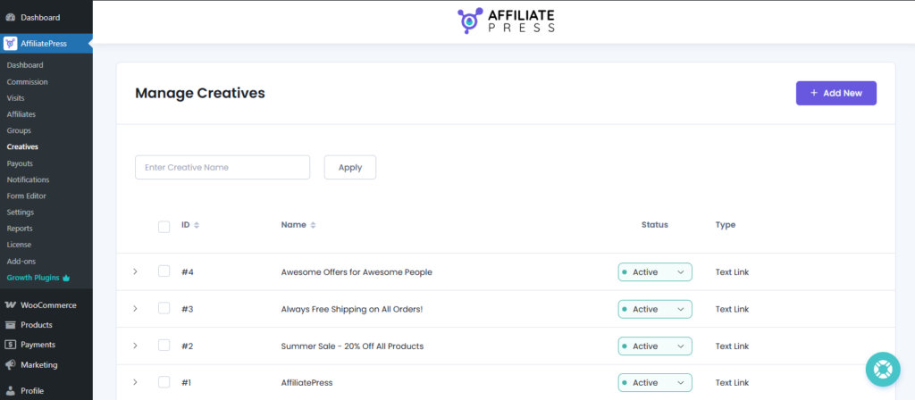Focus the Enter Creative Name field
915x400 pixels.
click(x=222, y=167)
